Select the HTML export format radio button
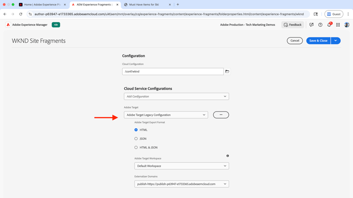Image resolution: width=353 pixels, height=198 pixels. tap(136, 130)
